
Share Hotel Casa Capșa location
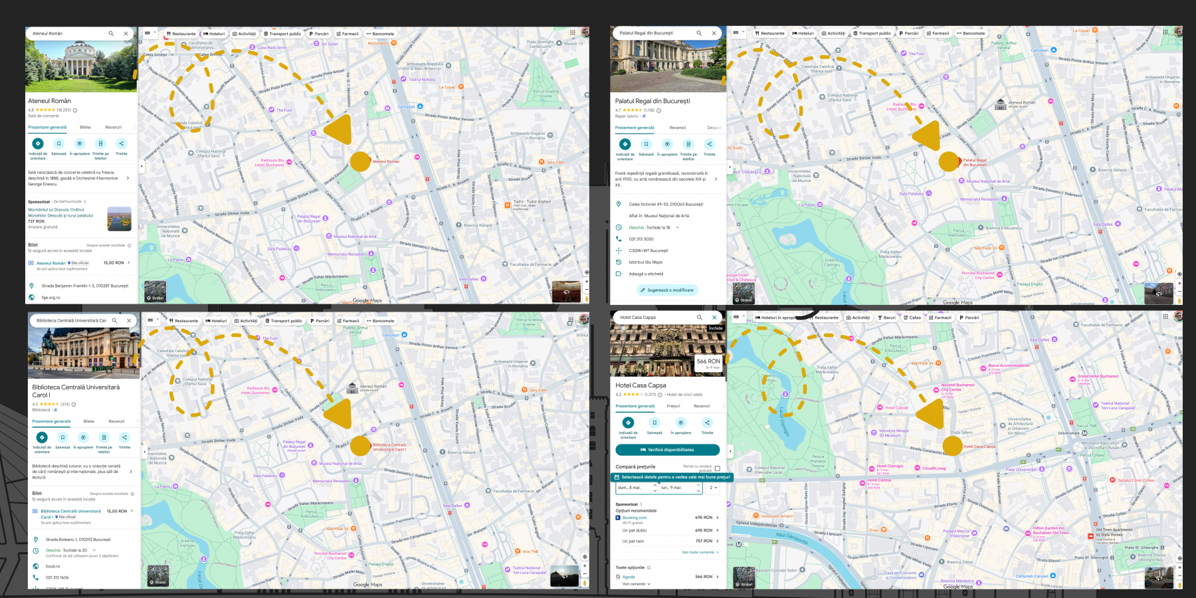click(707, 423)
